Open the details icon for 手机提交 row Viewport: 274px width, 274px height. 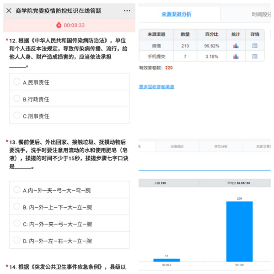coord(255,56)
